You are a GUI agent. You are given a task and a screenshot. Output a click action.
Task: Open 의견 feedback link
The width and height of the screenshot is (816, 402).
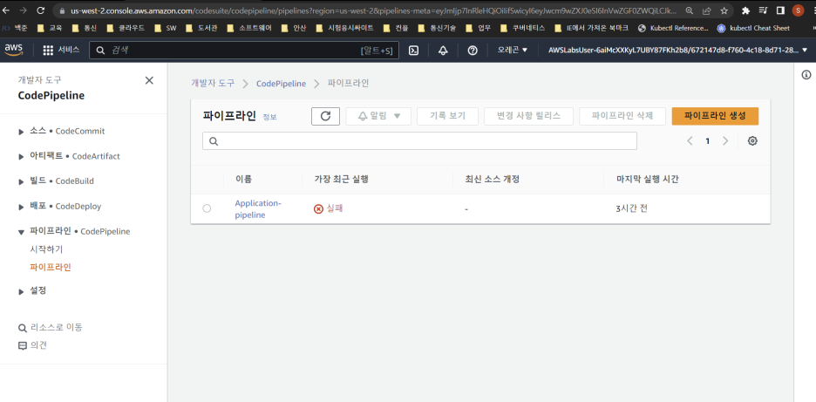pos(33,345)
